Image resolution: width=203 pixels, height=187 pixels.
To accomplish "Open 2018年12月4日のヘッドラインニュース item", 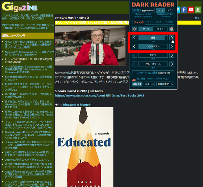I will click(x=27, y=160).
